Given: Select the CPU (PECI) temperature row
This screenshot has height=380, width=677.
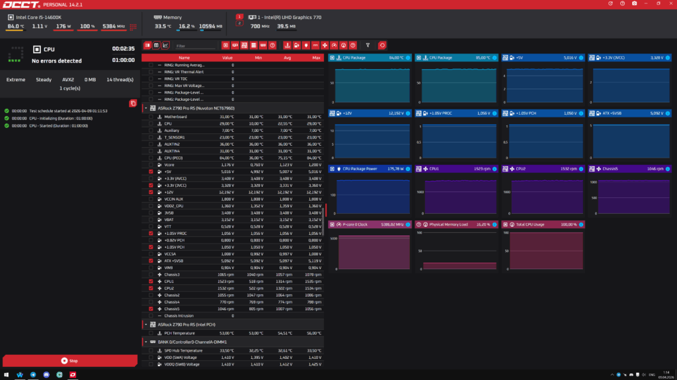Looking at the screenshot, I should click(233, 158).
